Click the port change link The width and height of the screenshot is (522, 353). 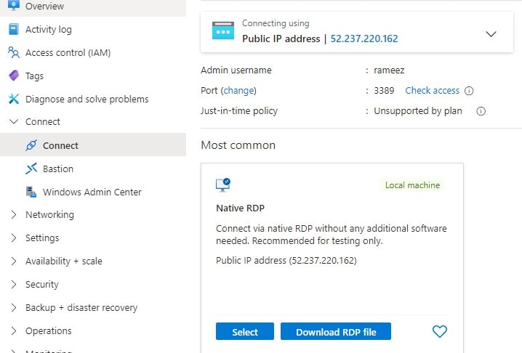(x=238, y=91)
